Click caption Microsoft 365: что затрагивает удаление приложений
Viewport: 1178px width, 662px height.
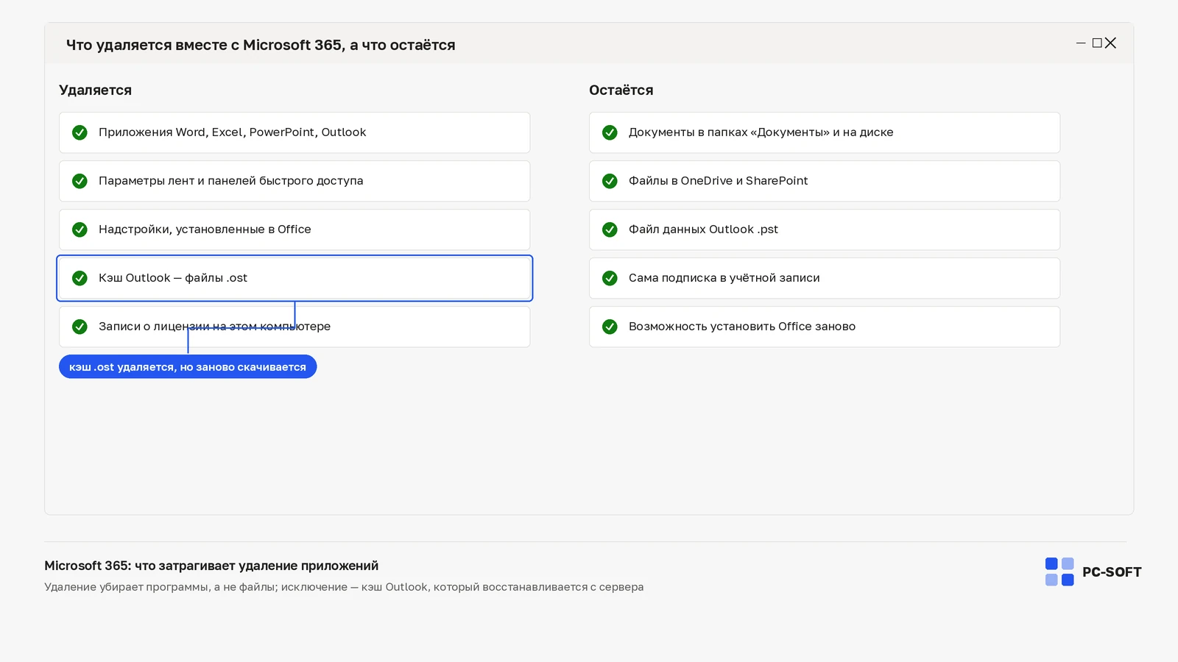pyautogui.click(x=211, y=566)
